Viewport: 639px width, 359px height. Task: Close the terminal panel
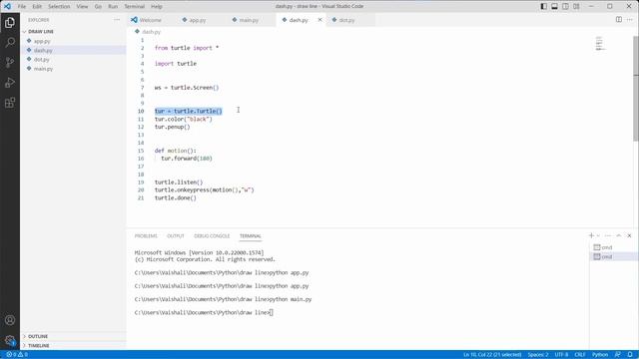point(629,235)
